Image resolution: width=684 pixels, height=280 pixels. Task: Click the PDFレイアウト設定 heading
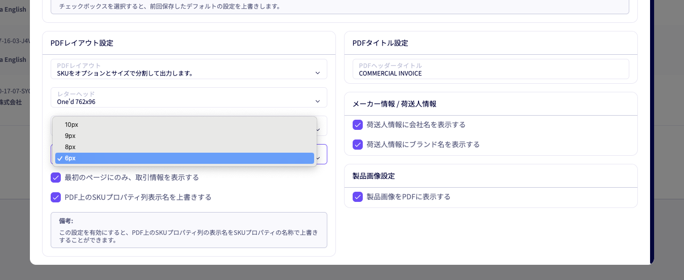coord(82,43)
